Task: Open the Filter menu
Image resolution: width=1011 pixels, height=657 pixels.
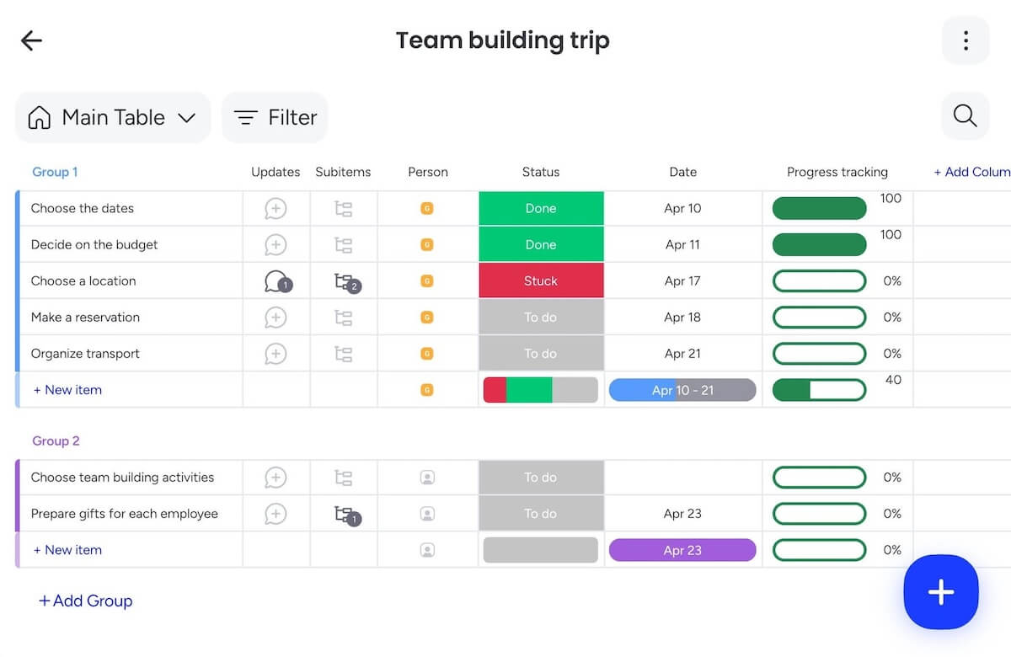Action: coord(275,118)
